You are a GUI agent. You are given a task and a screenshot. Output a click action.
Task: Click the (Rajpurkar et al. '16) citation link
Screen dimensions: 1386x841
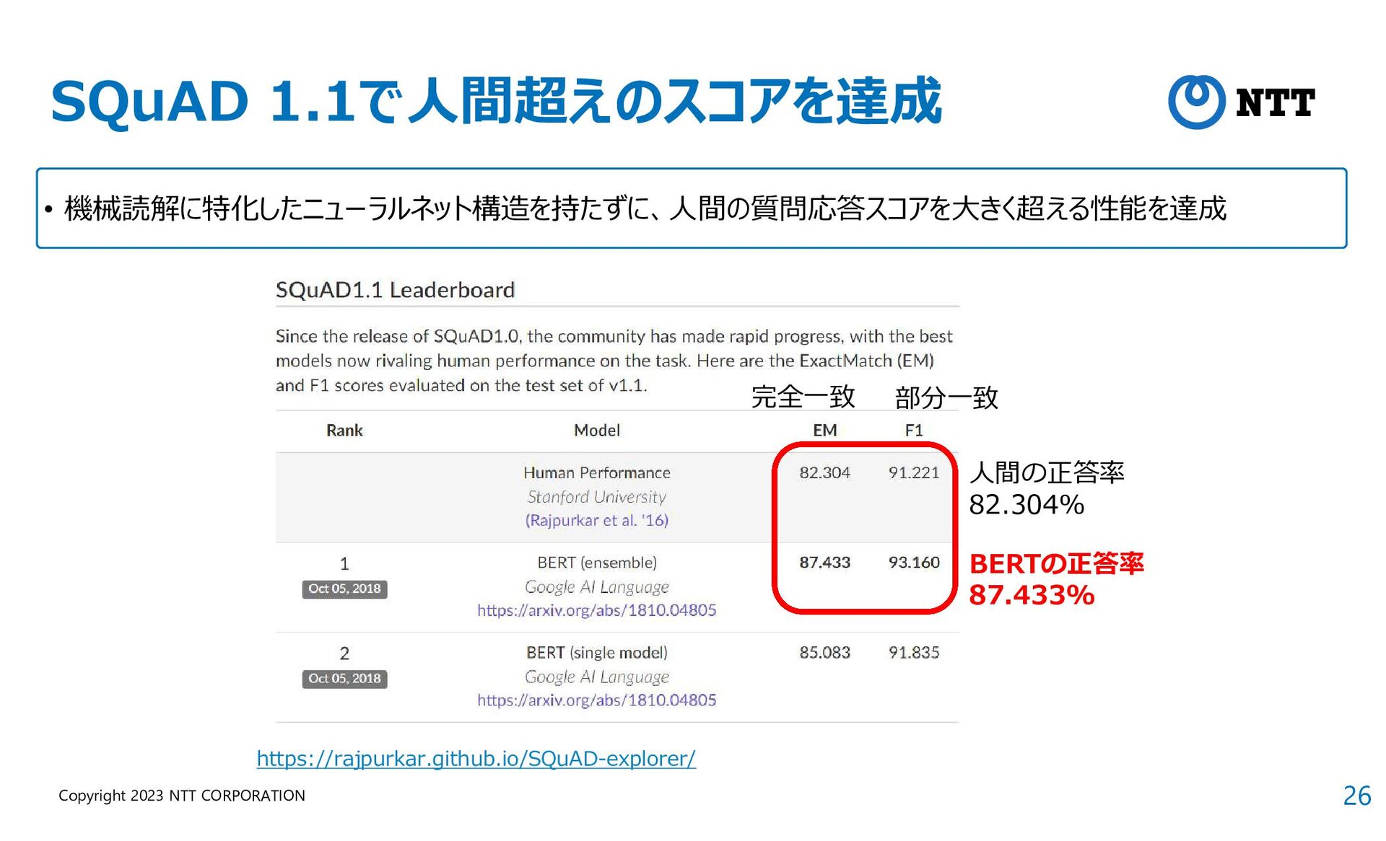(597, 520)
